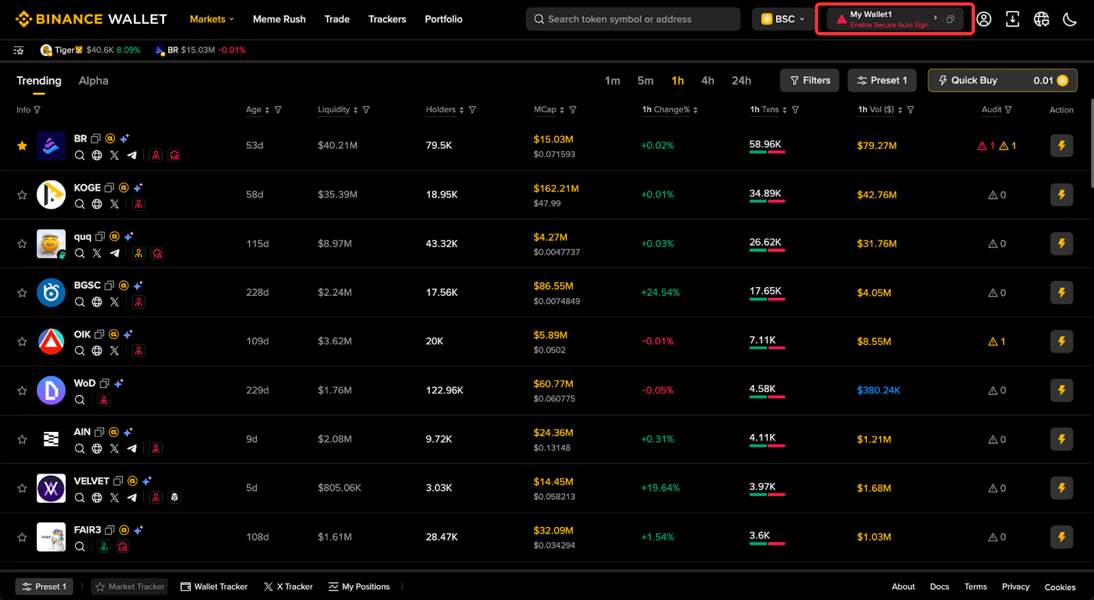Favorite the FAIR3 token star
This screenshot has height=600, width=1094.
click(x=22, y=537)
